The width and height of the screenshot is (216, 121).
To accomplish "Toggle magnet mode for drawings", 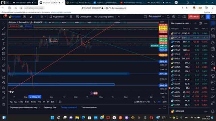I will (x=4, y=77).
